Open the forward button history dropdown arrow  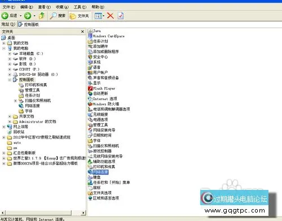[x=34, y=16]
